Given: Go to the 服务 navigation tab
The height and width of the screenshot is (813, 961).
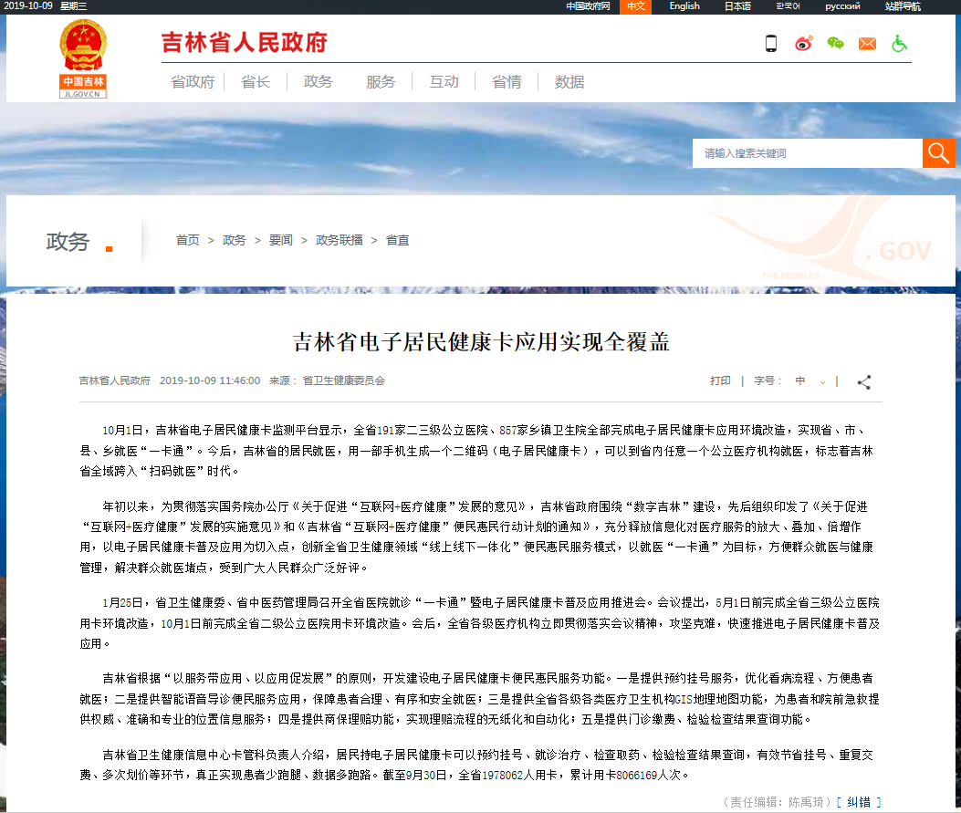Looking at the screenshot, I should tap(381, 82).
